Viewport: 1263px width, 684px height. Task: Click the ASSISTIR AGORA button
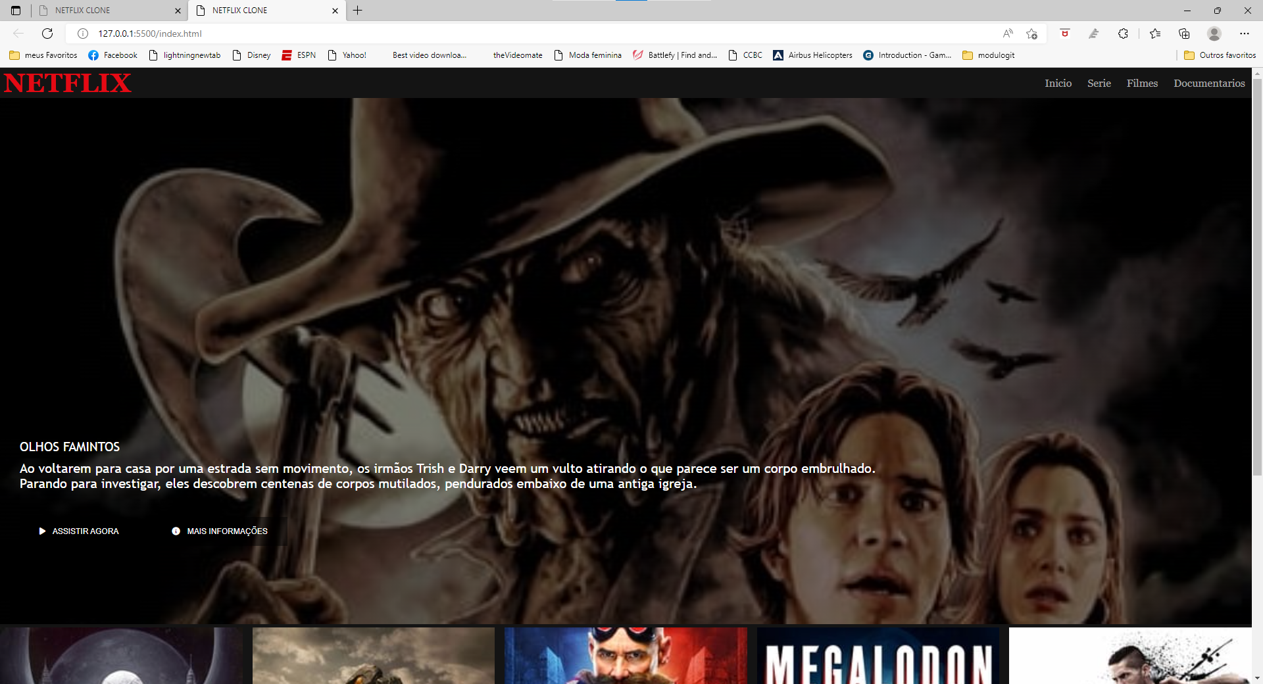[78, 531]
